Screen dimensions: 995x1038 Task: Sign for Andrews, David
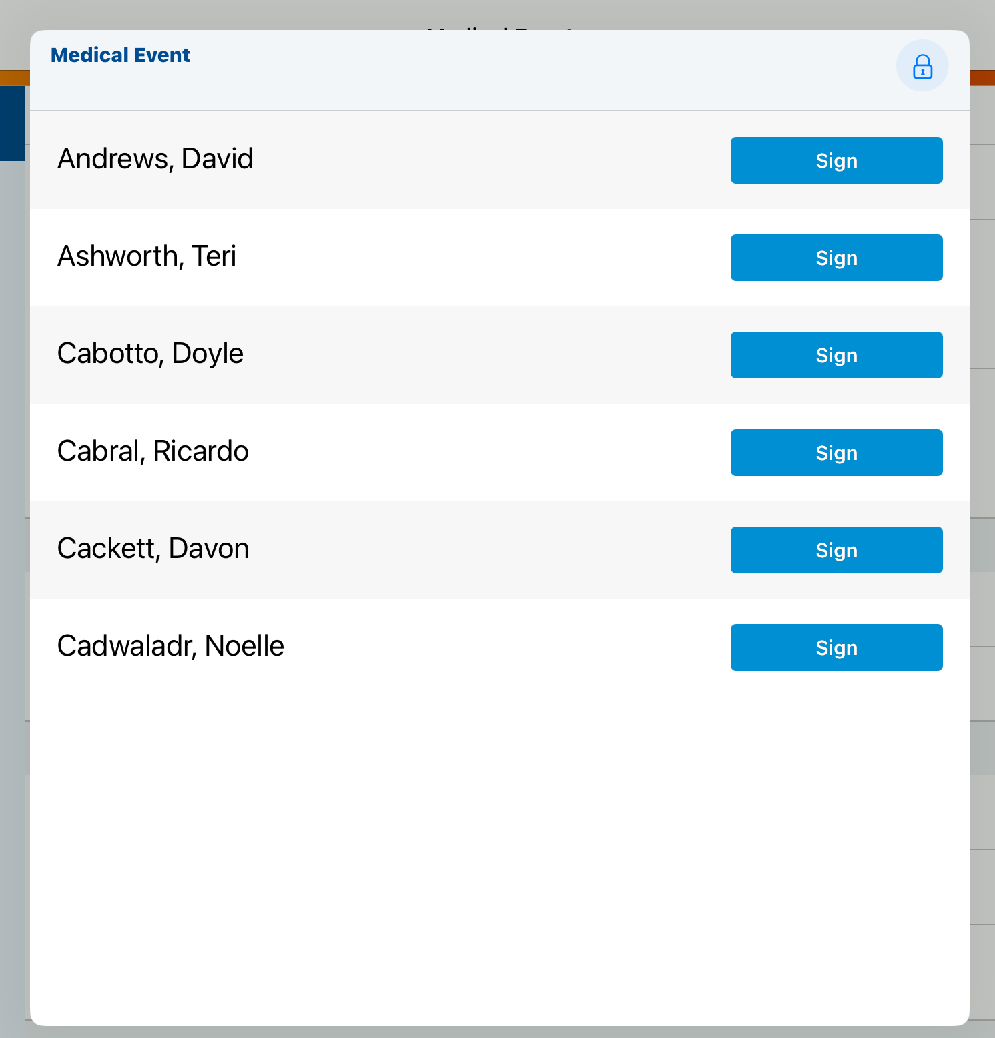(x=836, y=160)
